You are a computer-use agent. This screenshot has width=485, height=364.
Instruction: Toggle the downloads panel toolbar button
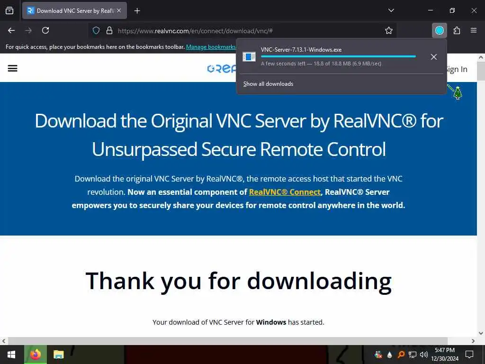439,30
